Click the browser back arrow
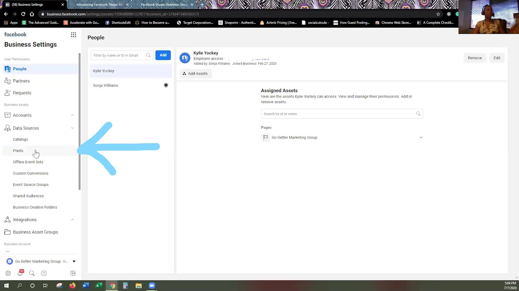The image size is (519, 291). 6,14
